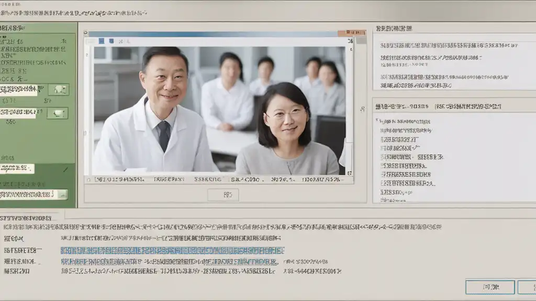
Task: Click the first blue square icon in the viewer toolbar
Action: [x=102, y=41]
